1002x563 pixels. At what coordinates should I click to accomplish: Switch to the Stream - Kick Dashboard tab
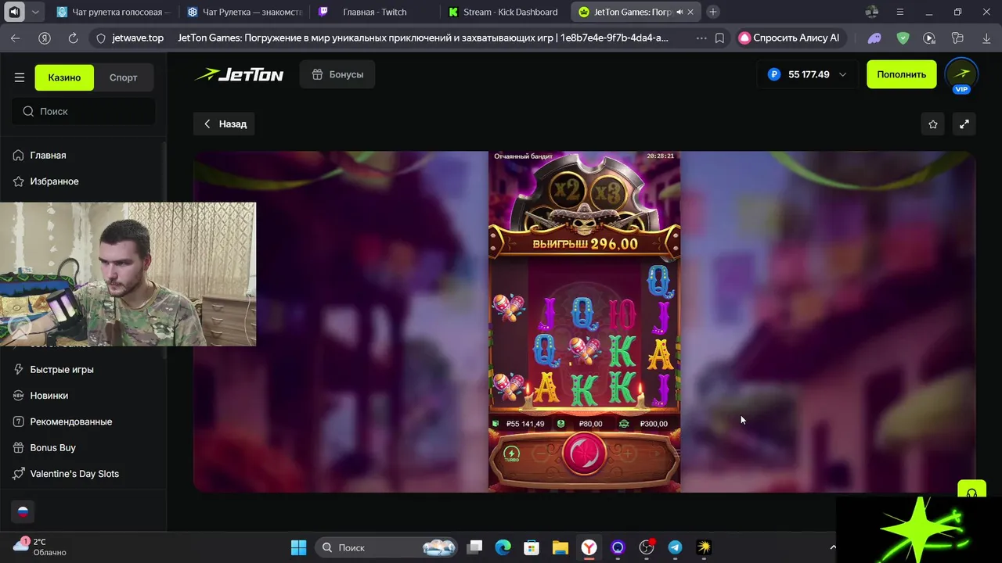506,12
